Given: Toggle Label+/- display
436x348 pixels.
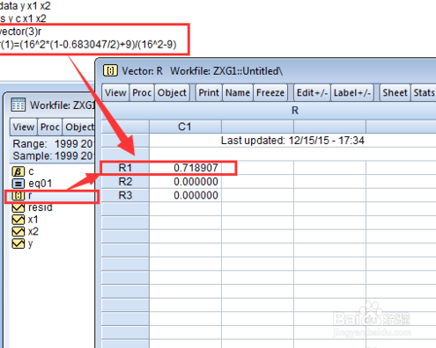Looking at the screenshot, I should (x=352, y=93).
